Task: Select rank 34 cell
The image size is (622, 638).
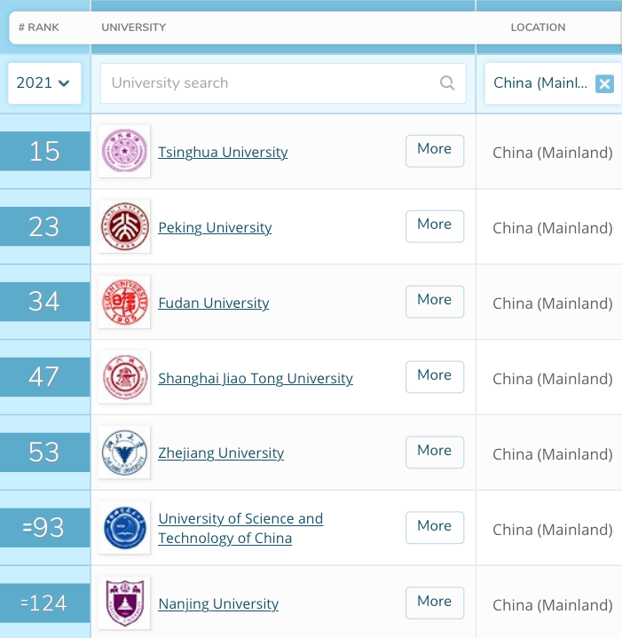Action: pyautogui.click(x=44, y=302)
